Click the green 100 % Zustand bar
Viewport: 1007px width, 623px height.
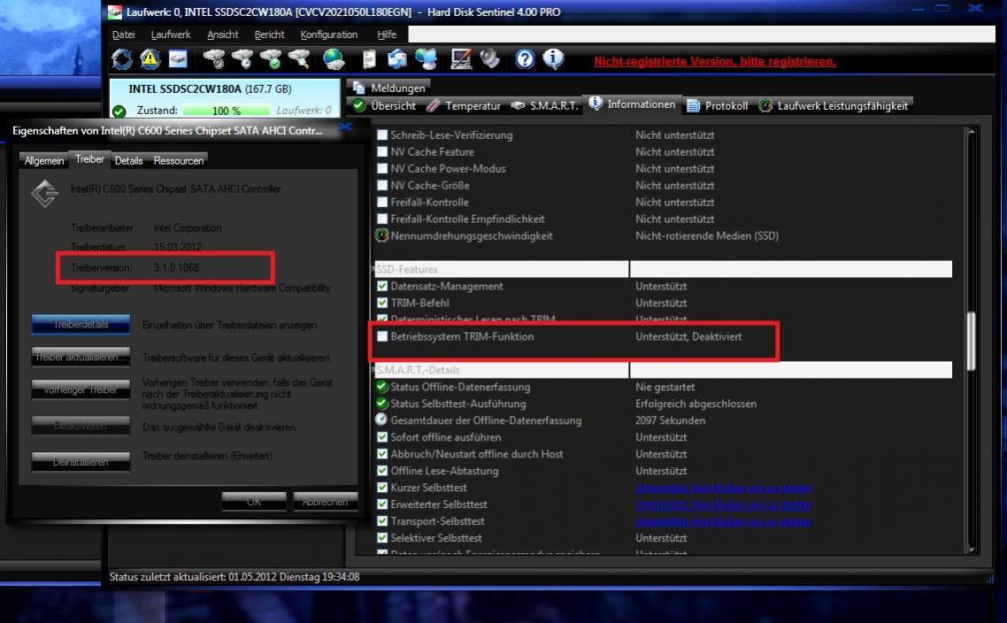point(227,112)
